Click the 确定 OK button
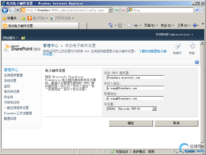Image resolution: width=206 pixels, height=155 pixels. coord(131,123)
